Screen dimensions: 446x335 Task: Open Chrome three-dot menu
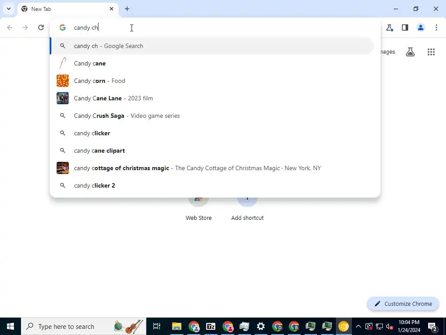436,27
